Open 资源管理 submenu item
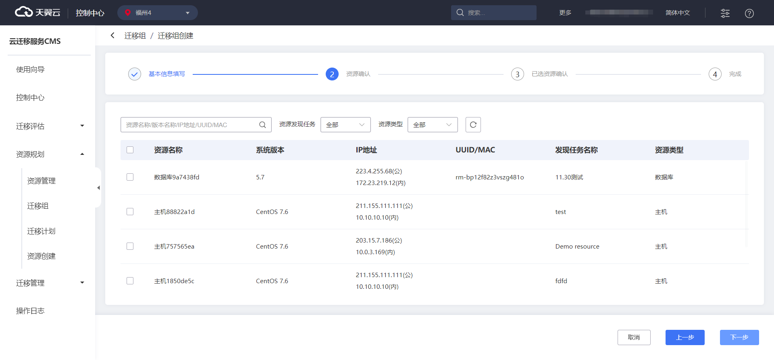Image resolution: width=774 pixels, height=360 pixels. pyautogui.click(x=41, y=181)
